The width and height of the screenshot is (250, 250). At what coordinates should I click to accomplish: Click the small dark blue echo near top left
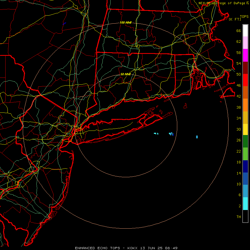pyautogui.click(x=64, y=24)
